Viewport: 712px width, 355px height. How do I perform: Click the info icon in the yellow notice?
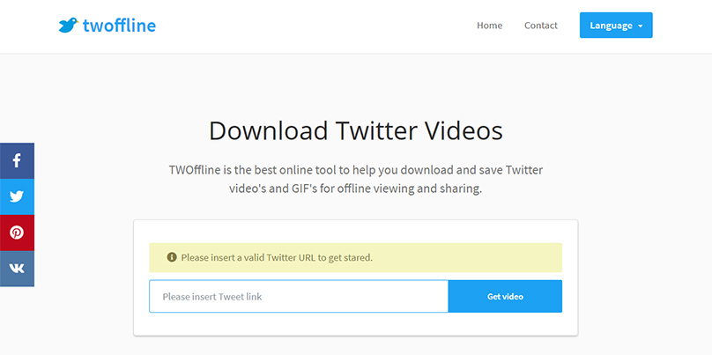[172, 257]
